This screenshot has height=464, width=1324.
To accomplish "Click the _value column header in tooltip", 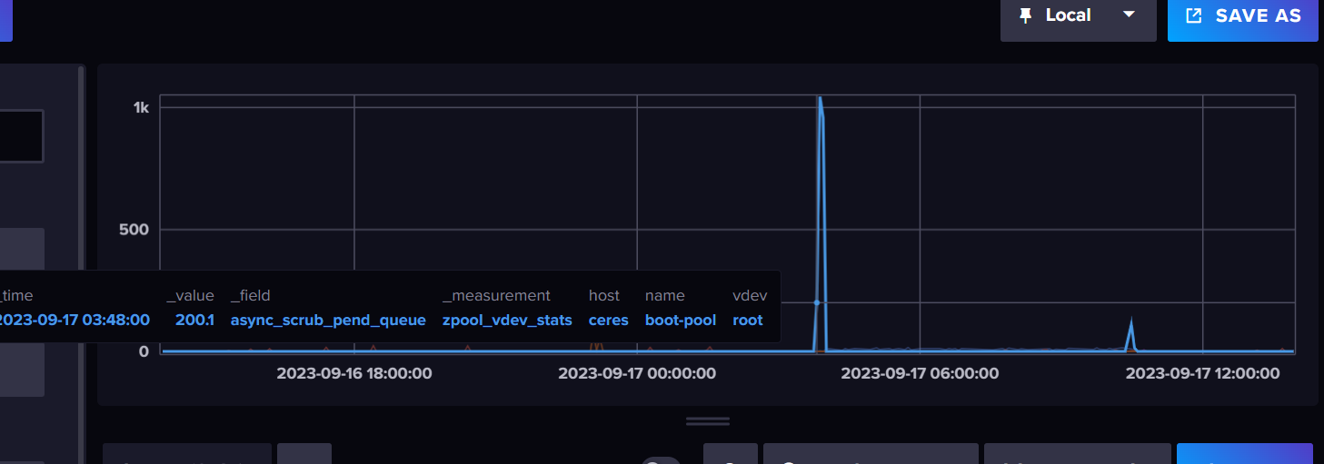I will coord(190,295).
